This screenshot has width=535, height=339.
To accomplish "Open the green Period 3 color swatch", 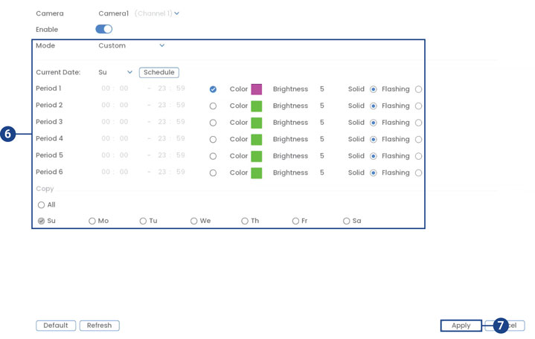I will (x=257, y=123).
